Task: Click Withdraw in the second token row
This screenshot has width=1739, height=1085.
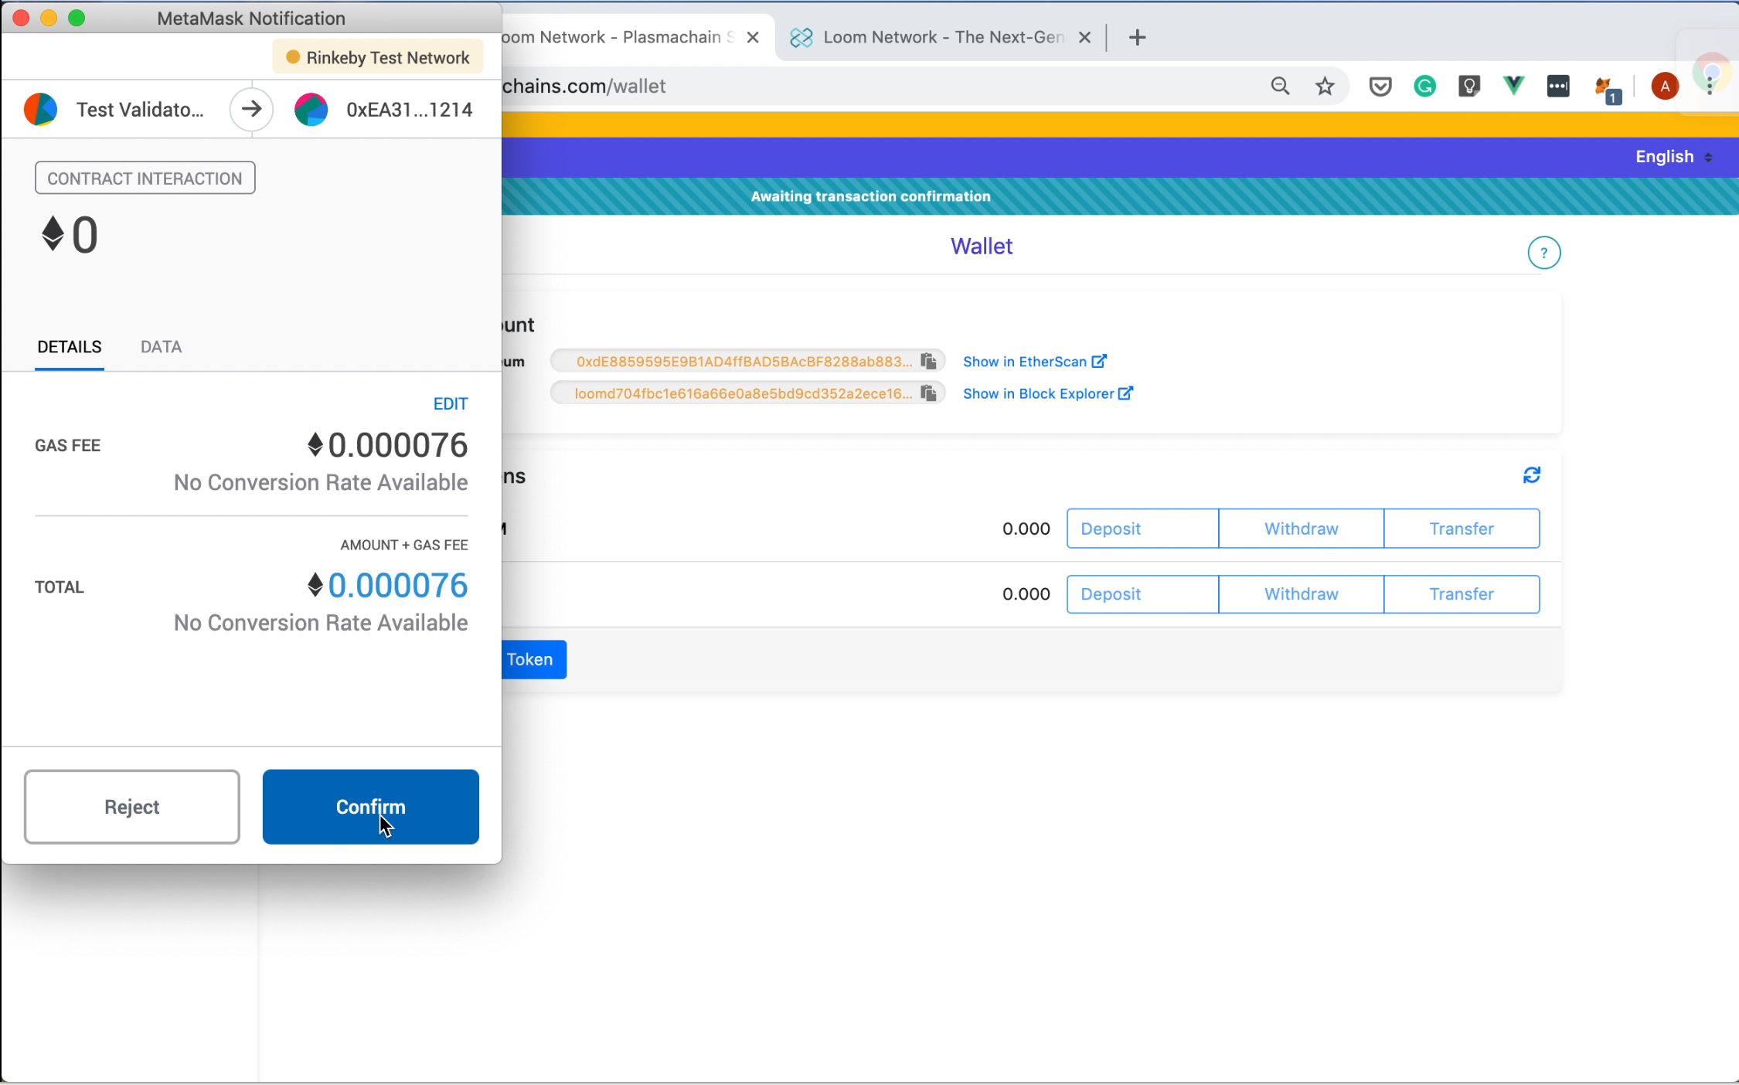Action: point(1302,594)
